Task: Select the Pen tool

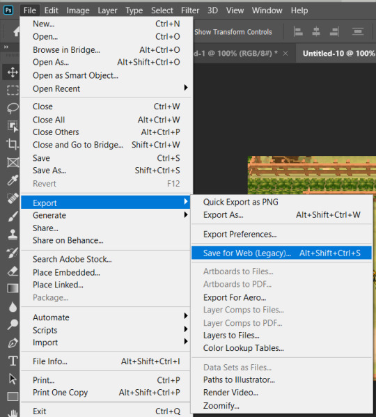Action: click(13, 343)
